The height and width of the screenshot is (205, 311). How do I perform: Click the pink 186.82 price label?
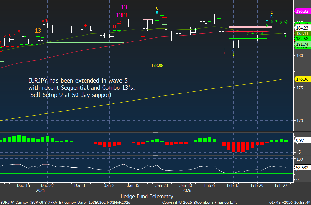coord(302,11)
